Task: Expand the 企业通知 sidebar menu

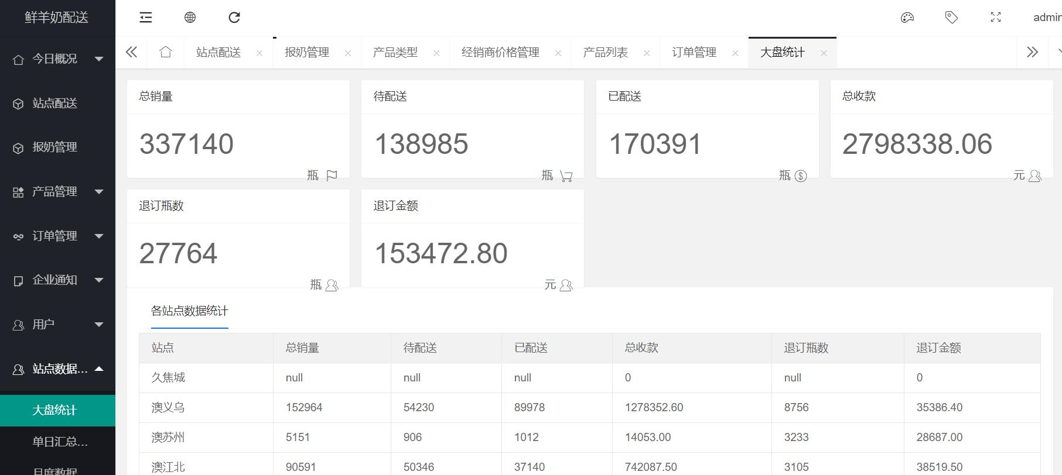Action: [x=57, y=280]
